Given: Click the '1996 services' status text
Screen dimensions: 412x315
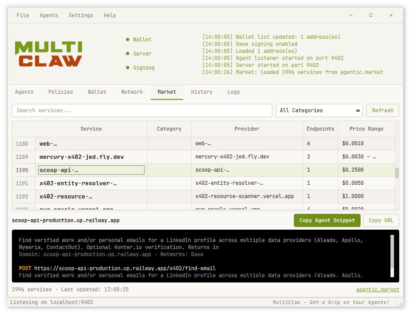Looking at the screenshot, I should point(32,289).
